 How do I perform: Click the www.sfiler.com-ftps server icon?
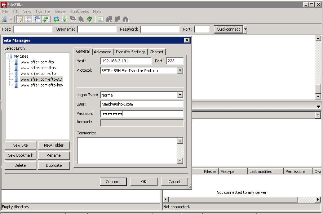pyautogui.click(x=16, y=68)
